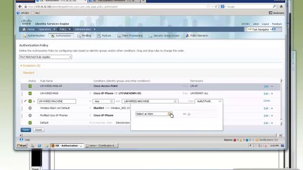Open the Select an item dropdown
This screenshot has height=170, width=303.
pos(169,114)
